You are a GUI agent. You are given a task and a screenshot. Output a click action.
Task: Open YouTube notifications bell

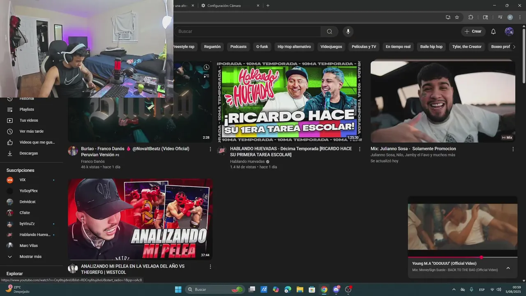point(494,32)
